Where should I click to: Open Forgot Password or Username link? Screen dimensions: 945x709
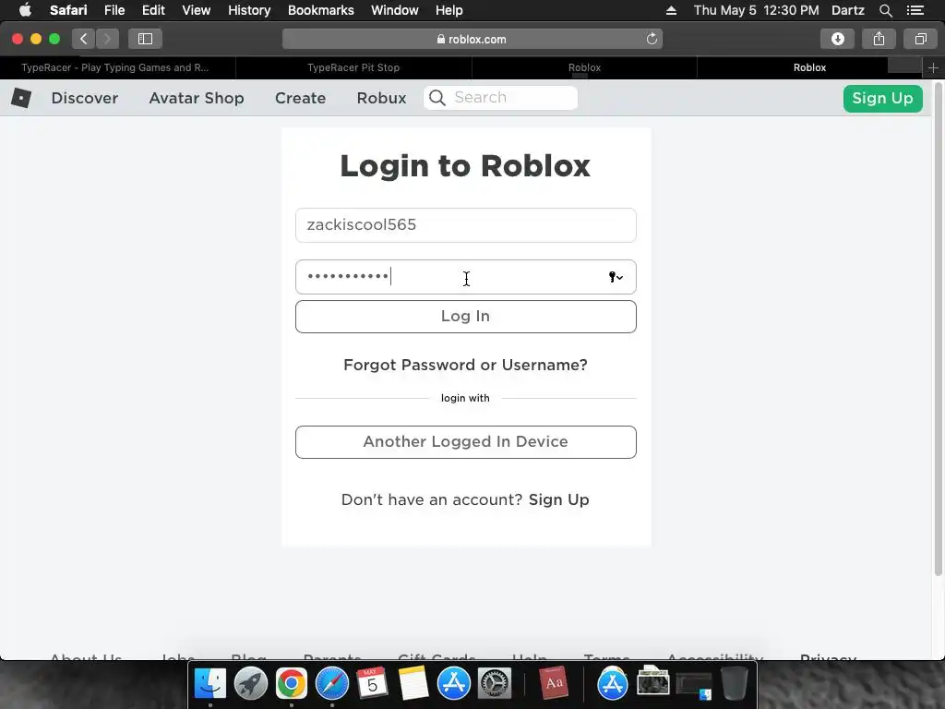point(465,365)
